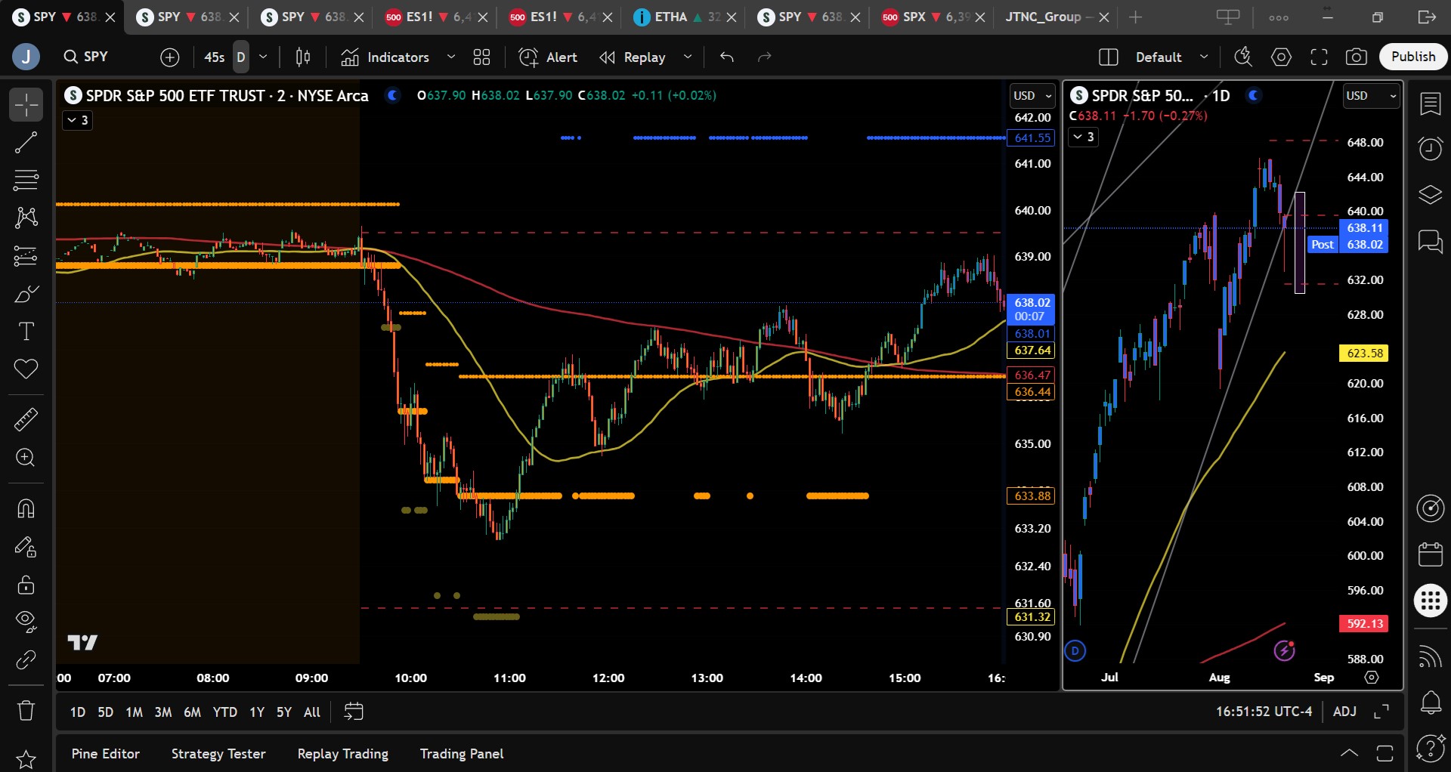This screenshot has height=772, width=1451.
Task: Expand the favorite indicators dropdown arrow
Action: (451, 57)
